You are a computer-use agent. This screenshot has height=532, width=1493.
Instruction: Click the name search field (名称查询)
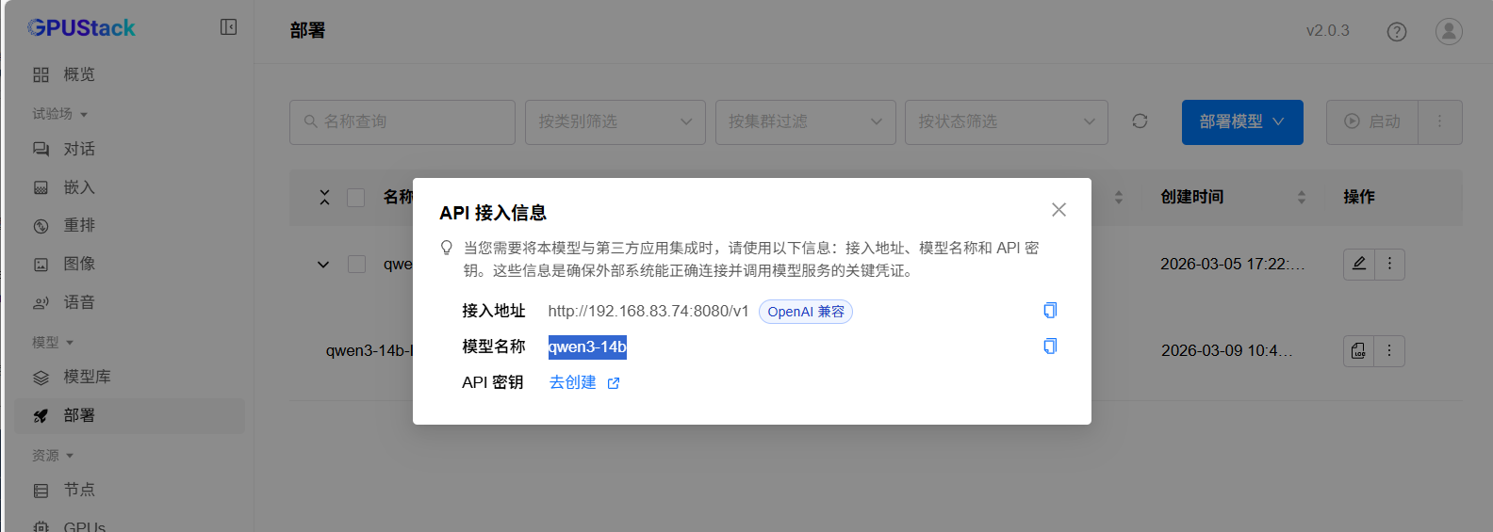tap(402, 122)
